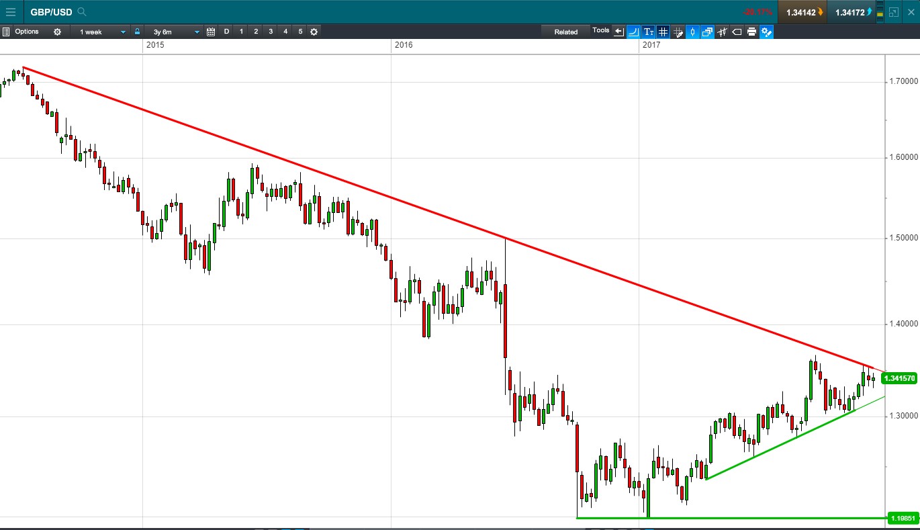Open the overlay windows icon
The width and height of the screenshot is (920, 530).
point(707,32)
